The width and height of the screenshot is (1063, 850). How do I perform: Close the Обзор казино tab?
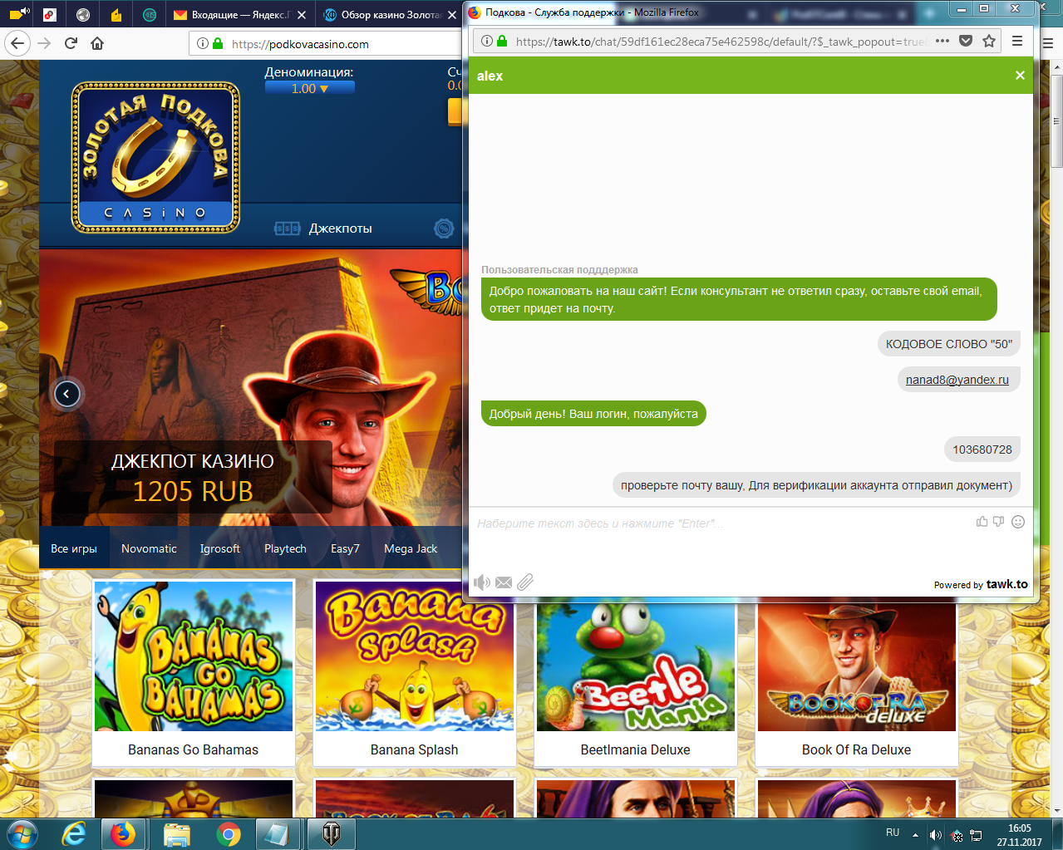(x=451, y=15)
